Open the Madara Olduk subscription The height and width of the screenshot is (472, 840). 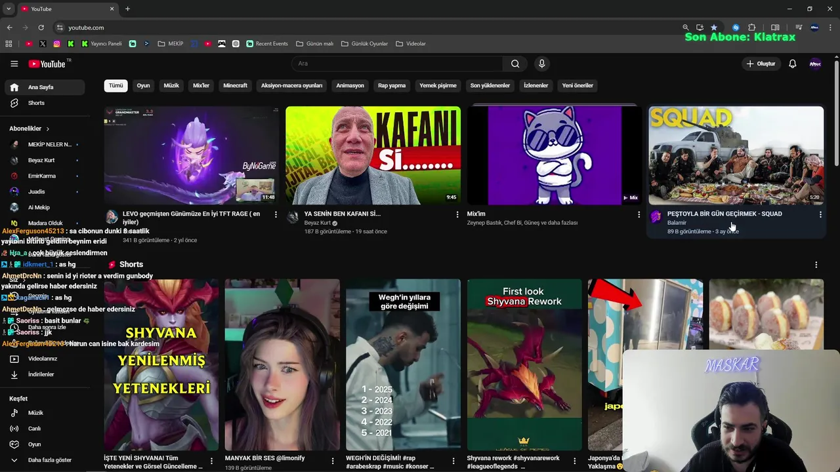pyautogui.click(x=44, y=223)
